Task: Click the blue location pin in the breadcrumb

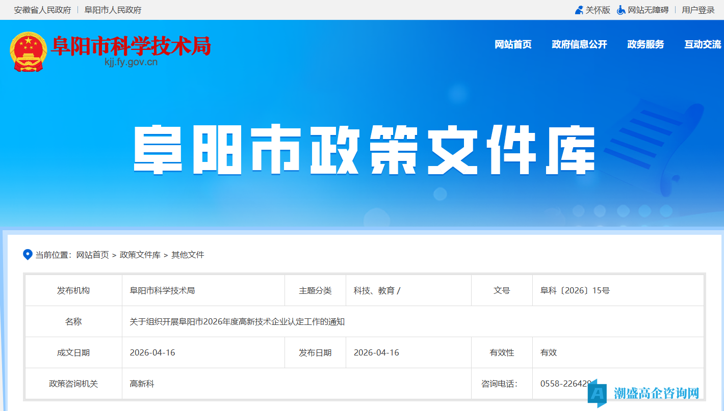Action: pyautogui.click(x=28, y=255)
